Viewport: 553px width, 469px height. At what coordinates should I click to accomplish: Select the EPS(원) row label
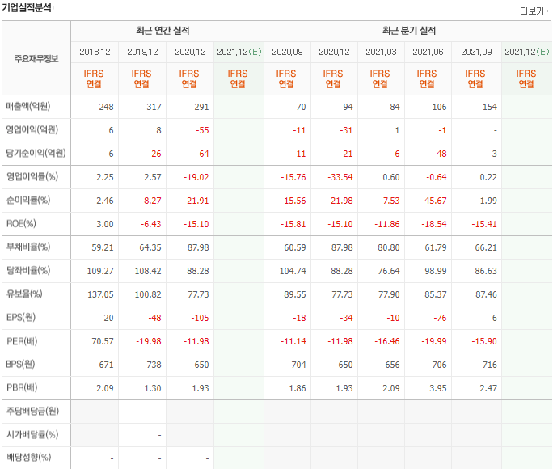[x=21, y=317]
